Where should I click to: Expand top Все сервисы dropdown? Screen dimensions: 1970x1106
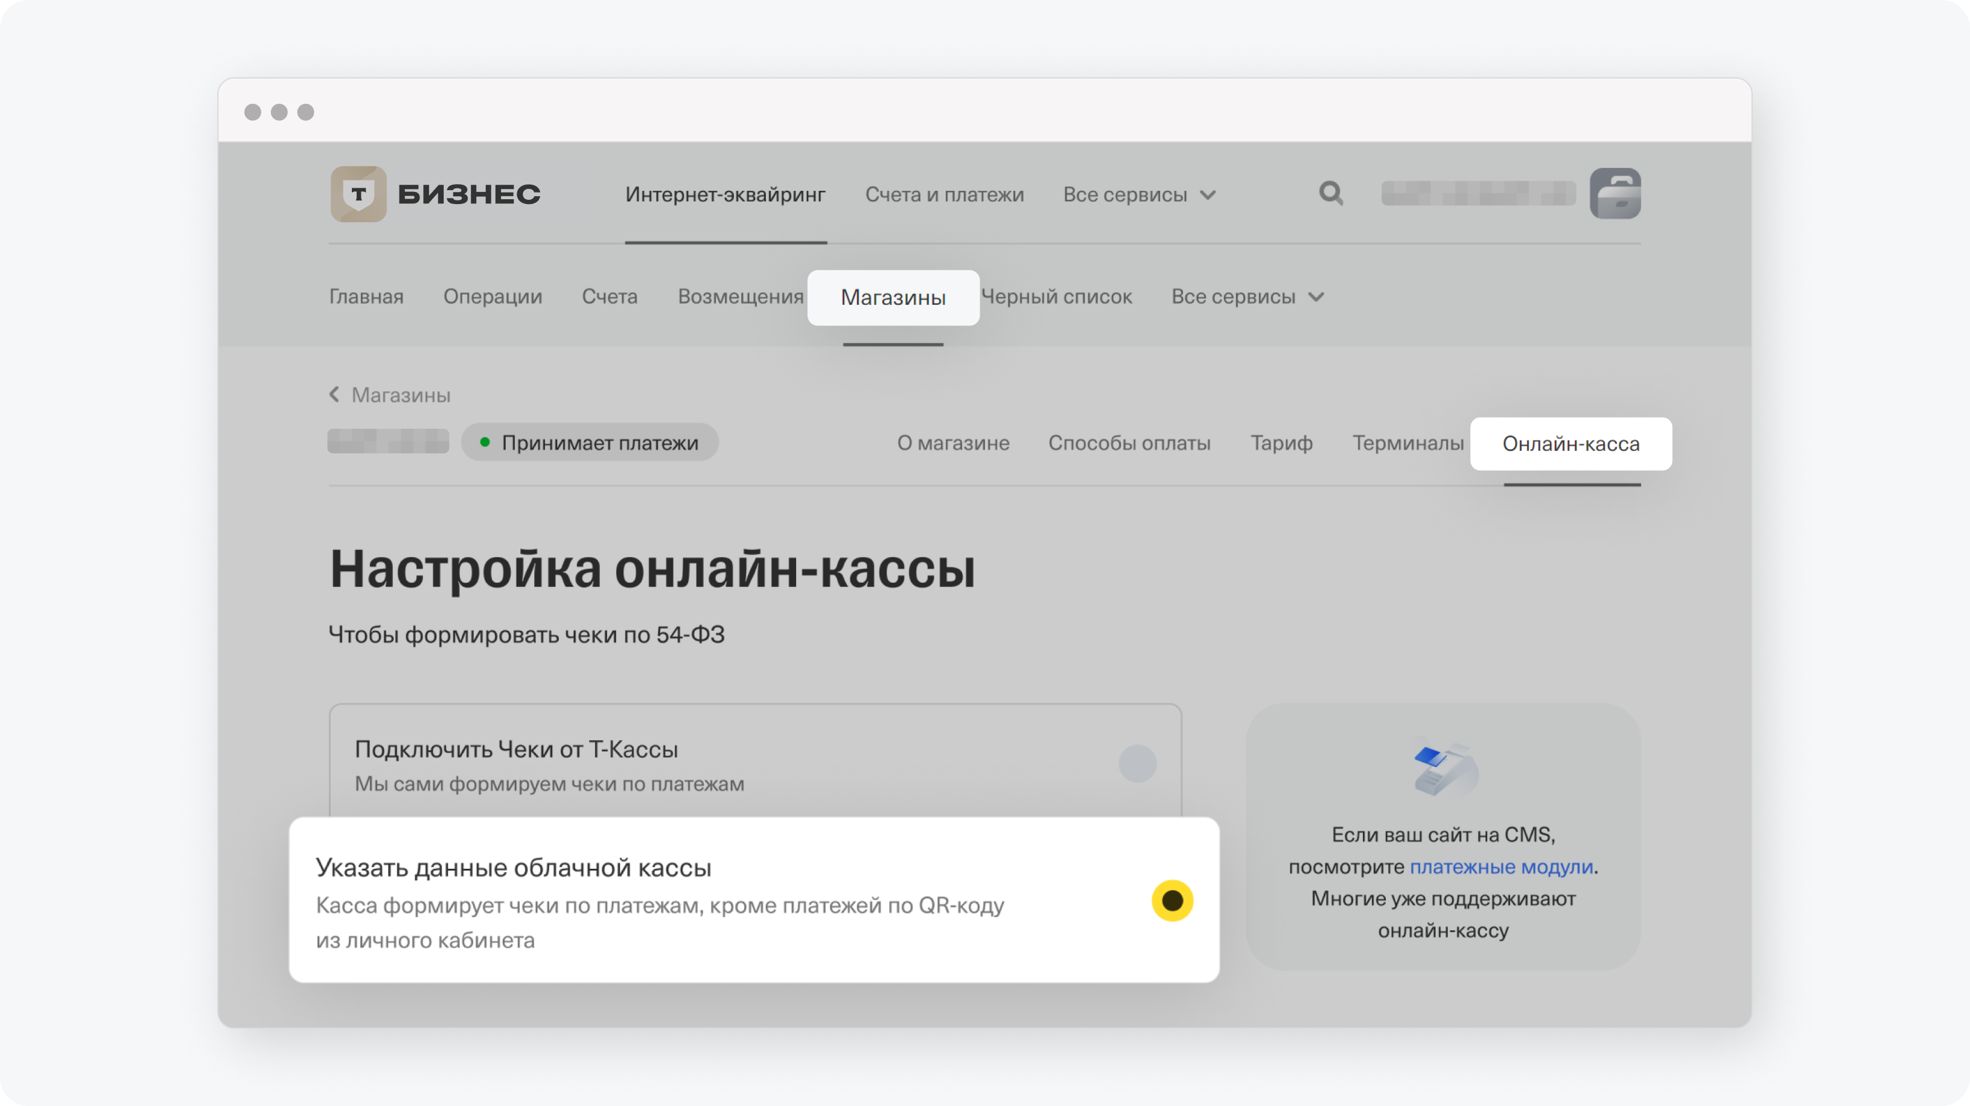[1139, 194]
